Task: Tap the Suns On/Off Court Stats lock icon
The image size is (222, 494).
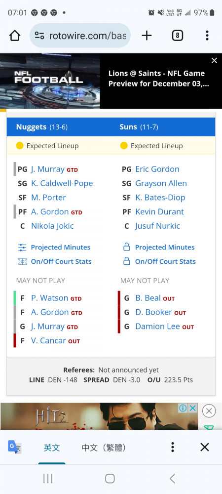Action: click(x=126, y=261)
